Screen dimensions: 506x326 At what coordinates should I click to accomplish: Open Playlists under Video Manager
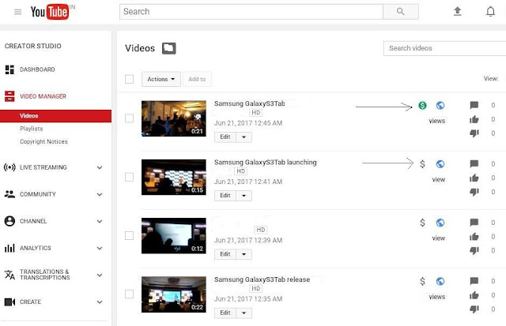point(32,129)
